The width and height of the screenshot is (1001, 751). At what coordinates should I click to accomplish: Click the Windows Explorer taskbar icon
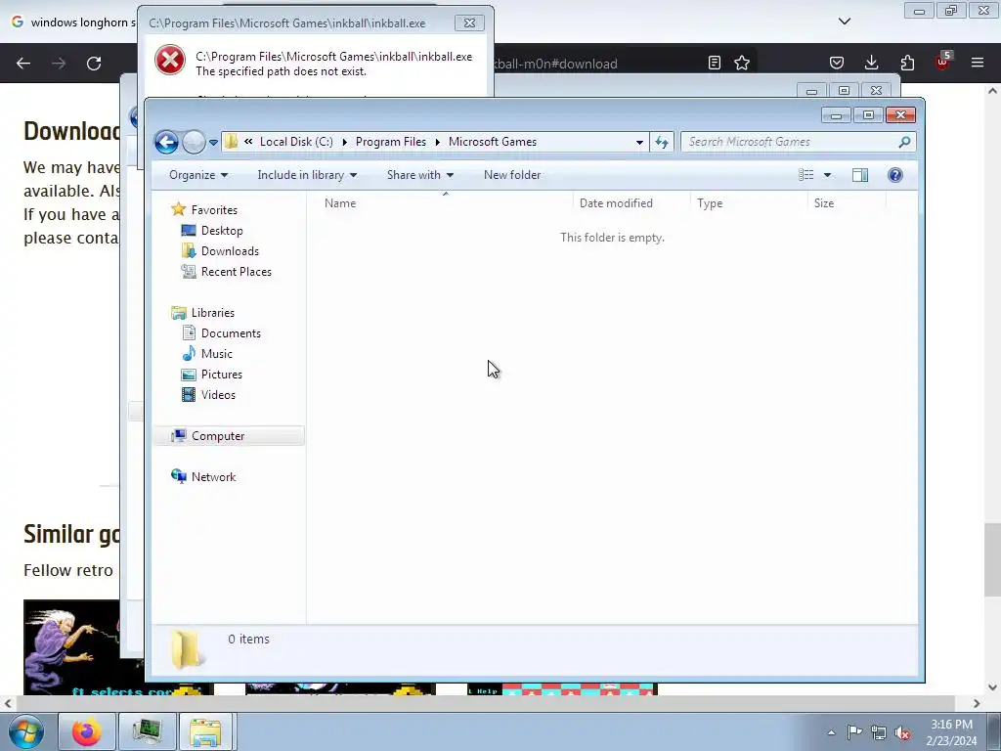tap(205, 731)
